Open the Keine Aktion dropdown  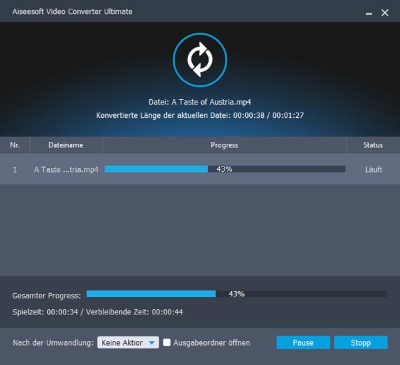[127, 342]
